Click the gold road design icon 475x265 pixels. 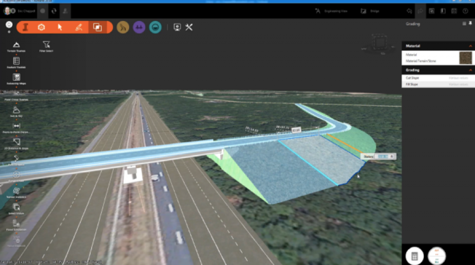coord(123,27)
